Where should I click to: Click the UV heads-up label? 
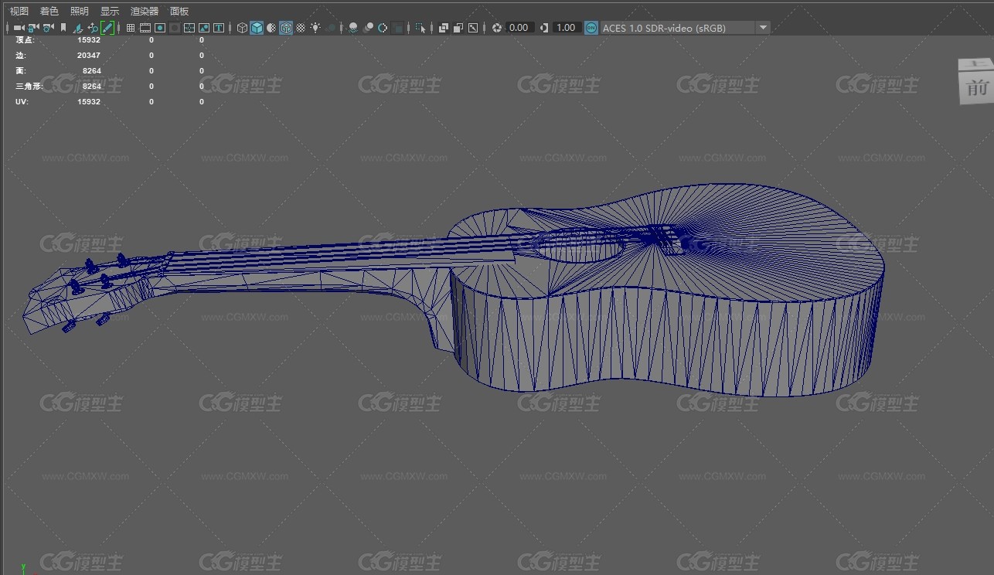pos(22,101)
